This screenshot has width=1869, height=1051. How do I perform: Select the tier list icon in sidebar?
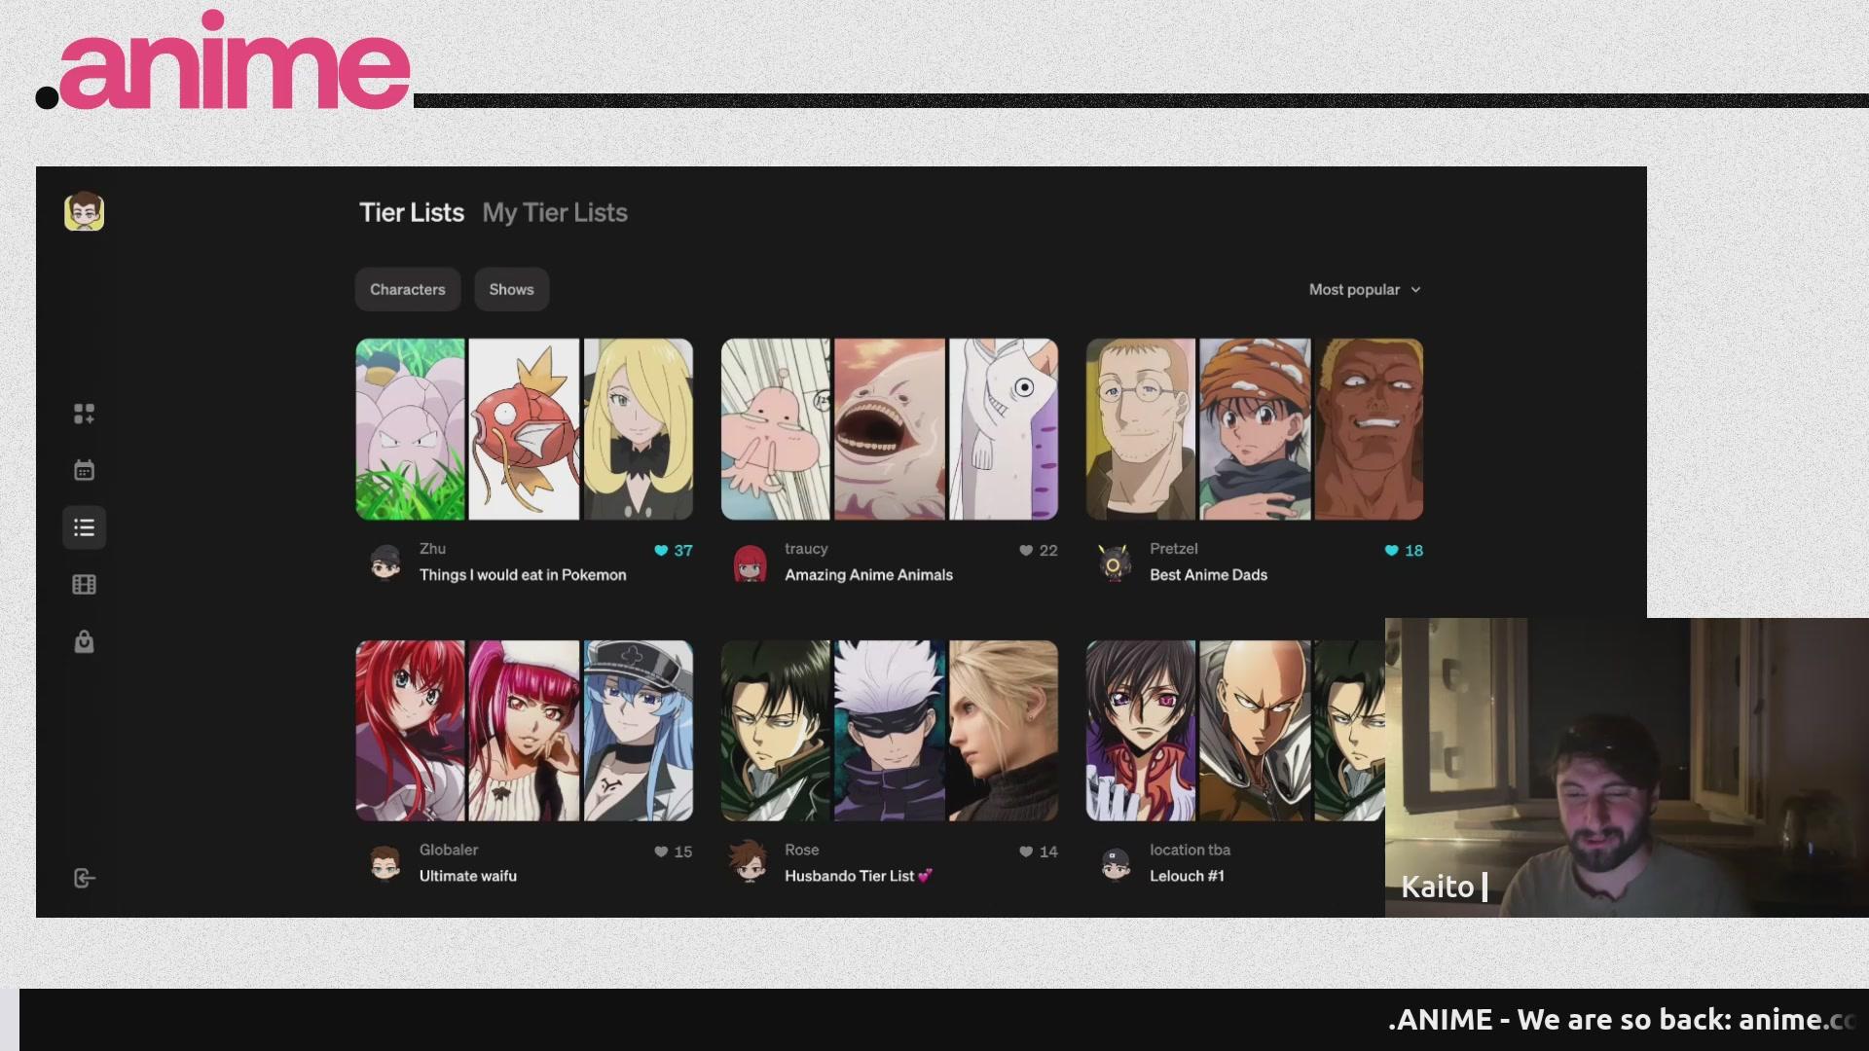click(85, 527)
